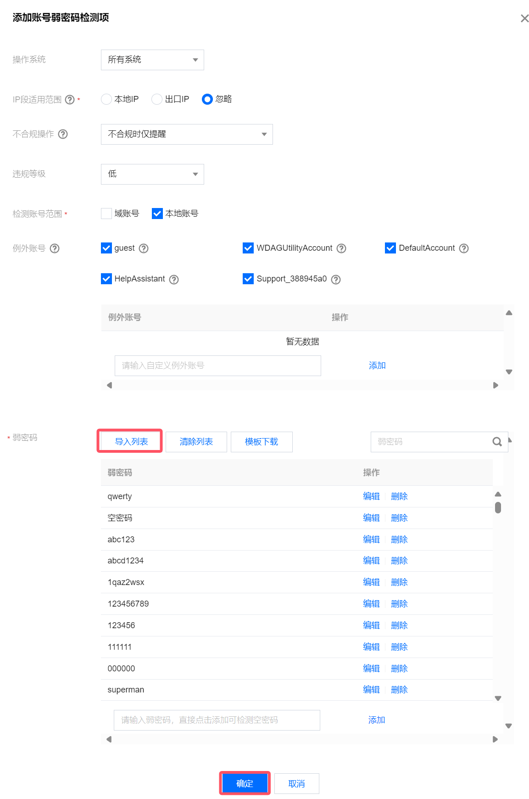The image size is (529, 799).
Task: Click the weak password list scrollbar thumb
Action: coord(498,507)
